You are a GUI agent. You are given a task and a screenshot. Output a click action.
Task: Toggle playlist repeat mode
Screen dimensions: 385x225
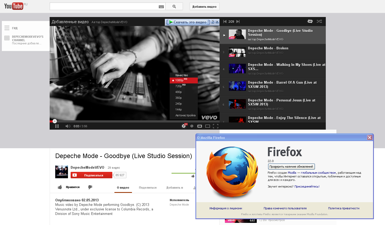pos(310,21)
